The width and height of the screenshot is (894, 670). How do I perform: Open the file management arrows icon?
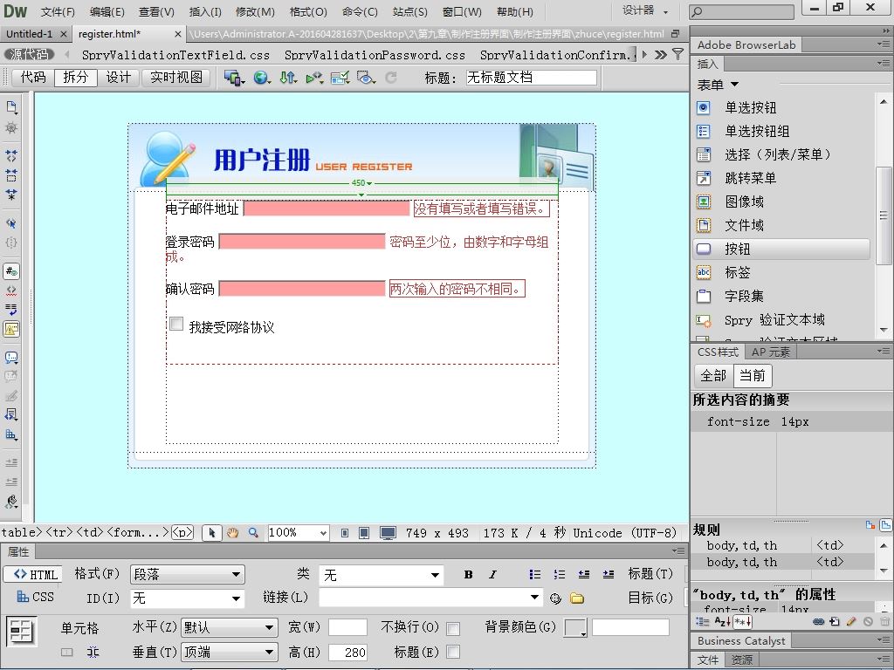288,78
